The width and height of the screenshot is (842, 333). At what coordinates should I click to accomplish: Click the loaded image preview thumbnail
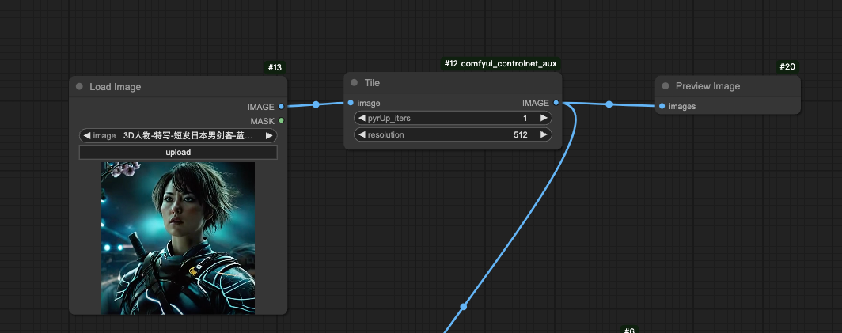coord(178,237)
